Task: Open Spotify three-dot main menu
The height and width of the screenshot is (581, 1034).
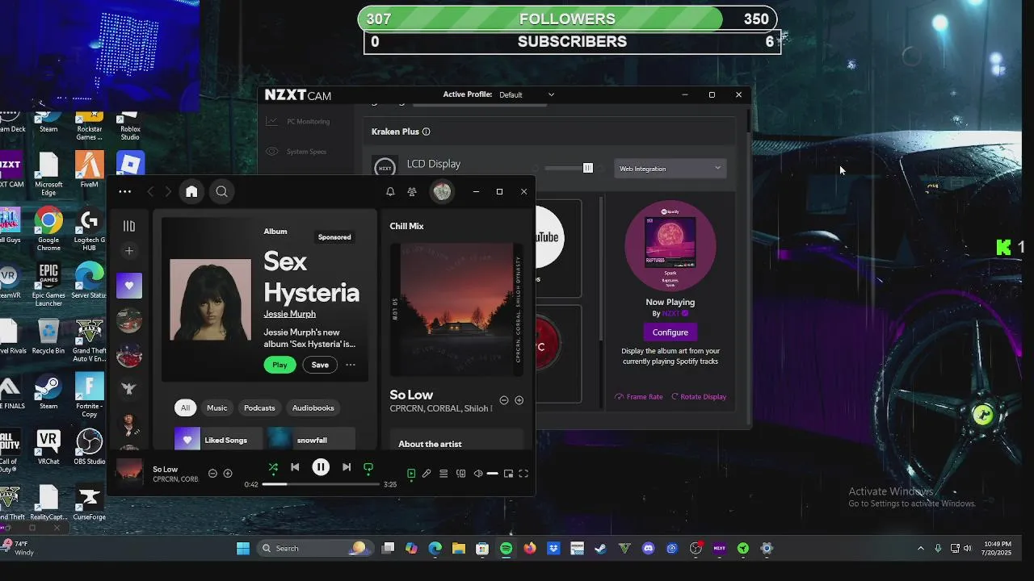Action: coord(124,191)
